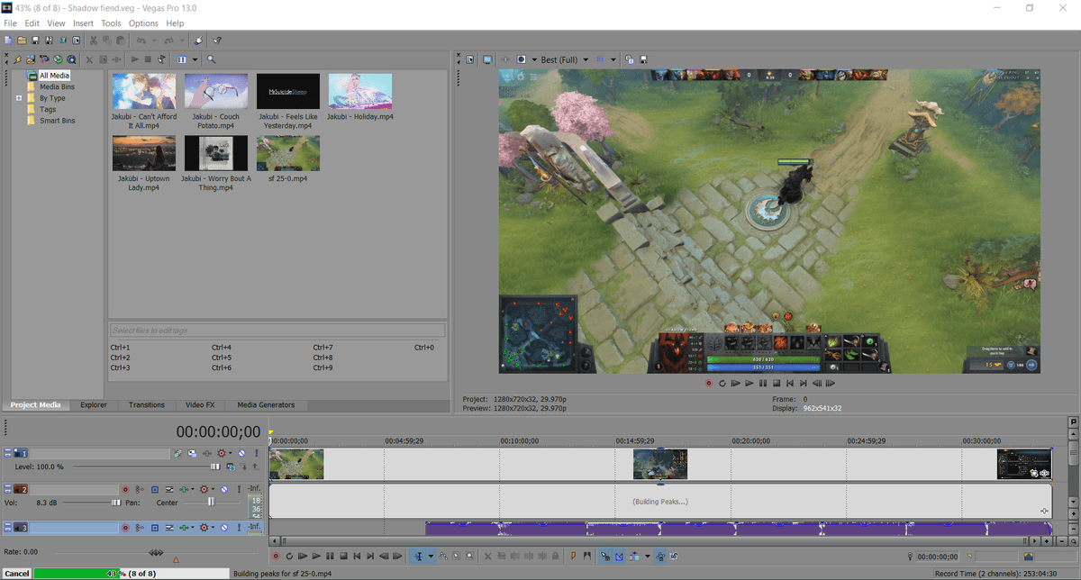The height and width of the screenshot is (580, 1081).
Task: Mute video track 1
Action: [x=242, y=453]
